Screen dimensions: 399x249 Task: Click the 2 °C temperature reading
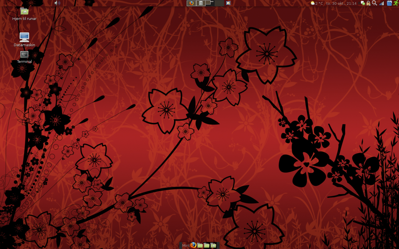[319, 4]
